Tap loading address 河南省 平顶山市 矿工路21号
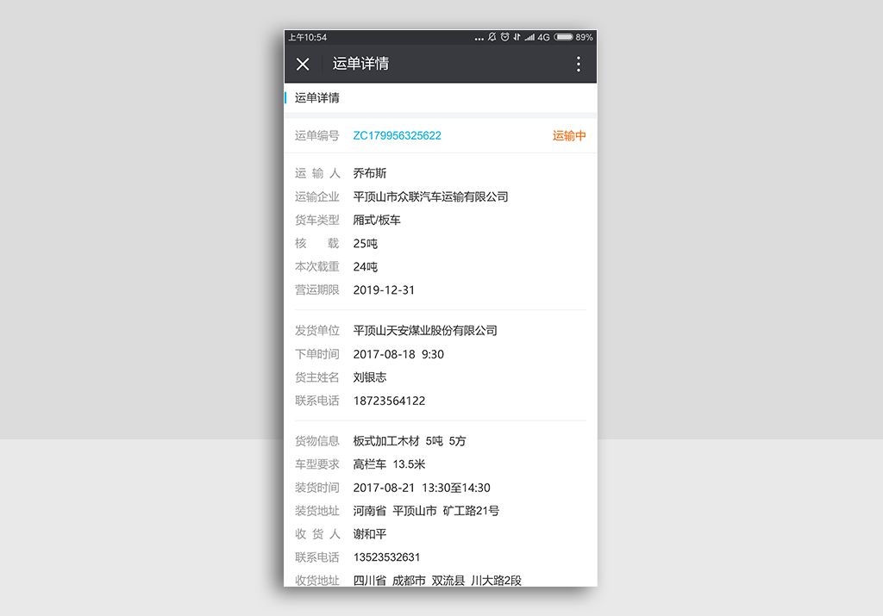Viewport: 883px width, 616px height. (426, 511)
